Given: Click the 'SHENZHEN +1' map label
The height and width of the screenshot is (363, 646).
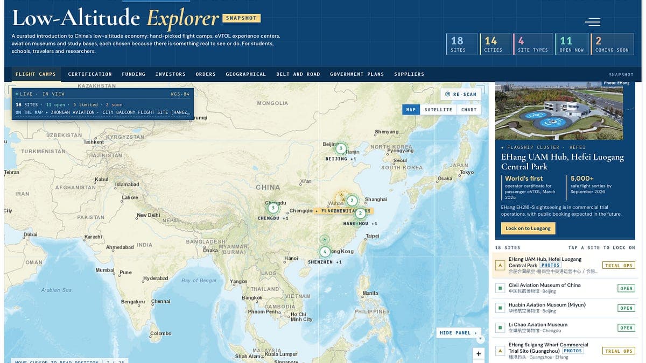Looking at the screenshot, I should (325, 262).
